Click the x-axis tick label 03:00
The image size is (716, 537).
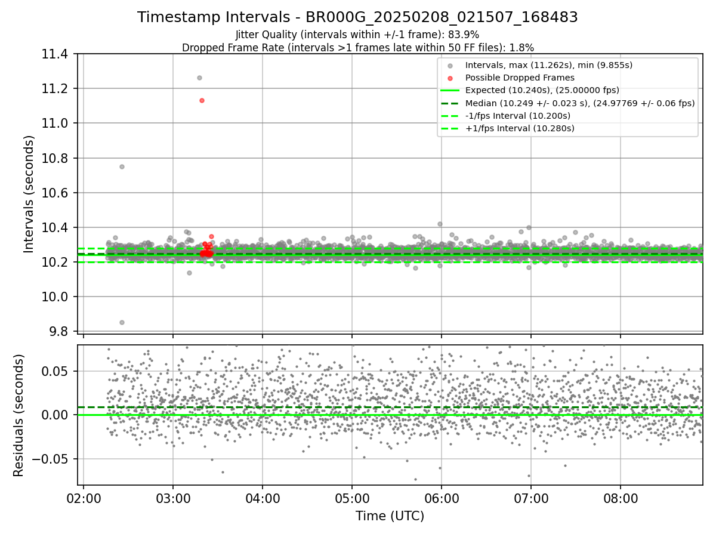(x=173, y=498)
